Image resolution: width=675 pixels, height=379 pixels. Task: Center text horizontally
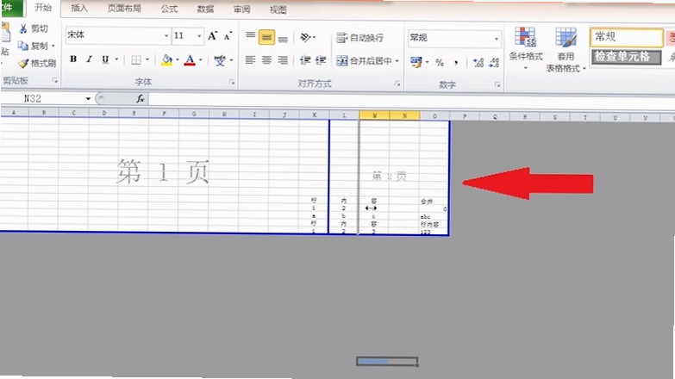[x=266, y=59]
